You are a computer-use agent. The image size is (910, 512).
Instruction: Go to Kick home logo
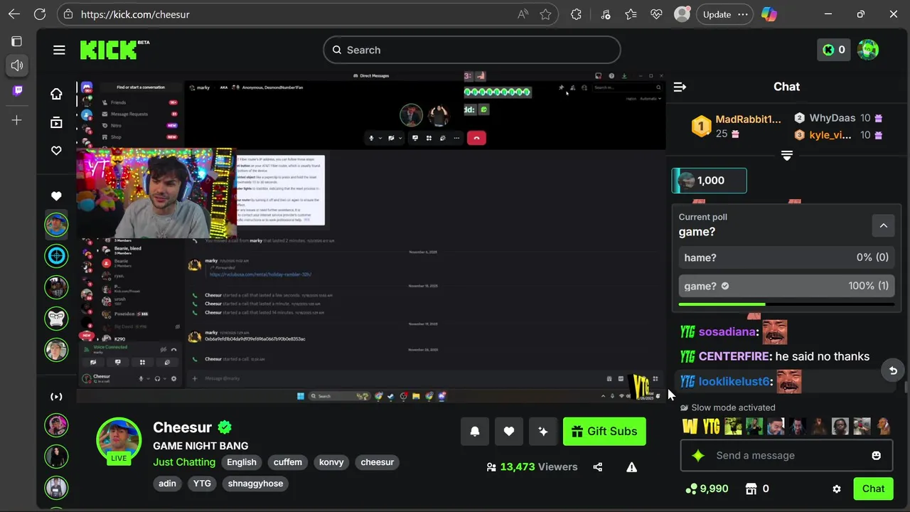(x=114, y=50)
